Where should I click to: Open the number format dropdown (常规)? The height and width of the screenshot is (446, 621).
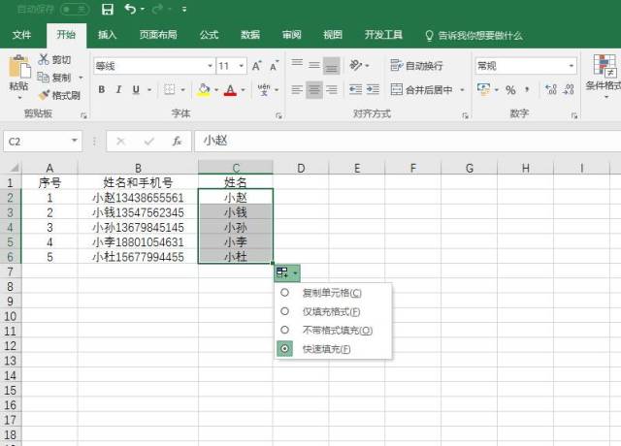click(572, 66)
